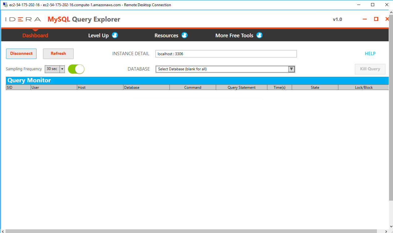
Task: Click the Query Statement column header
Action: (241, 87)
